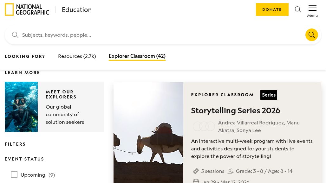Click the scuba diver explorer thumbnail
Viewport: 326px width, 183px height.
point(21,107)
